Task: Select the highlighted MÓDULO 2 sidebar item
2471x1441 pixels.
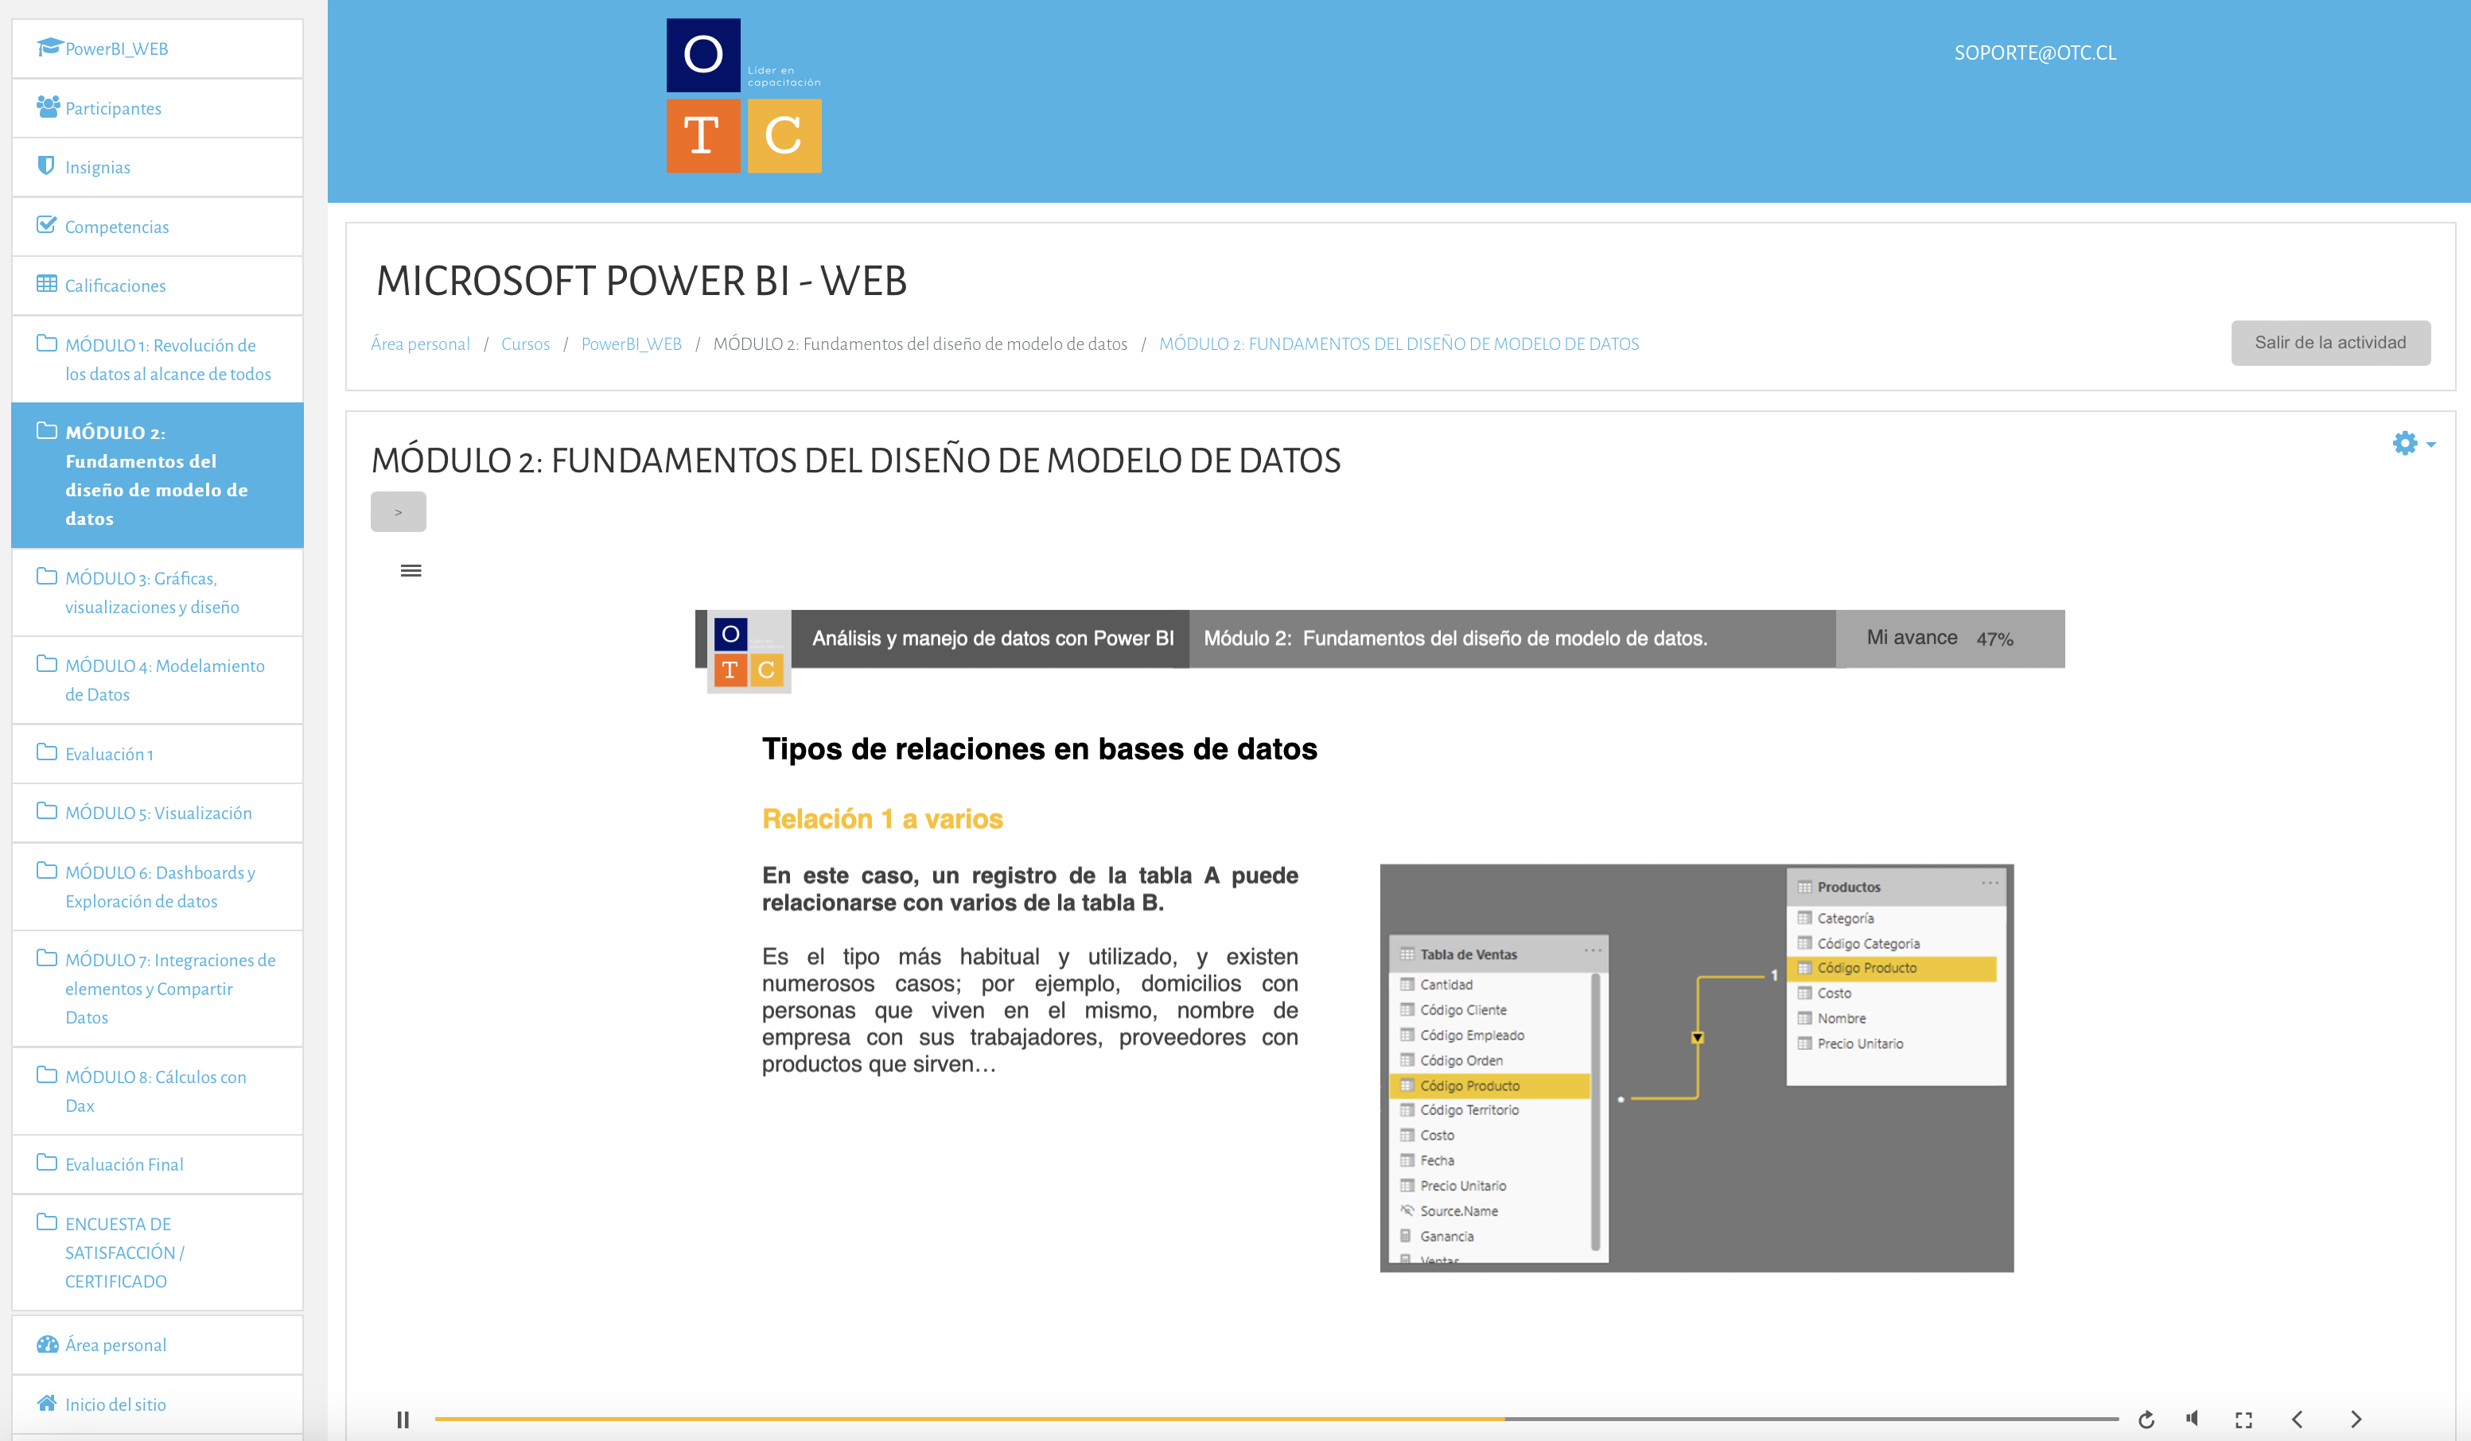Action: [x=157, y=475]
